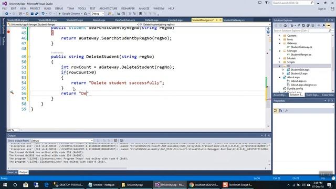Click the bookmark icon in the toolbar

140,14
